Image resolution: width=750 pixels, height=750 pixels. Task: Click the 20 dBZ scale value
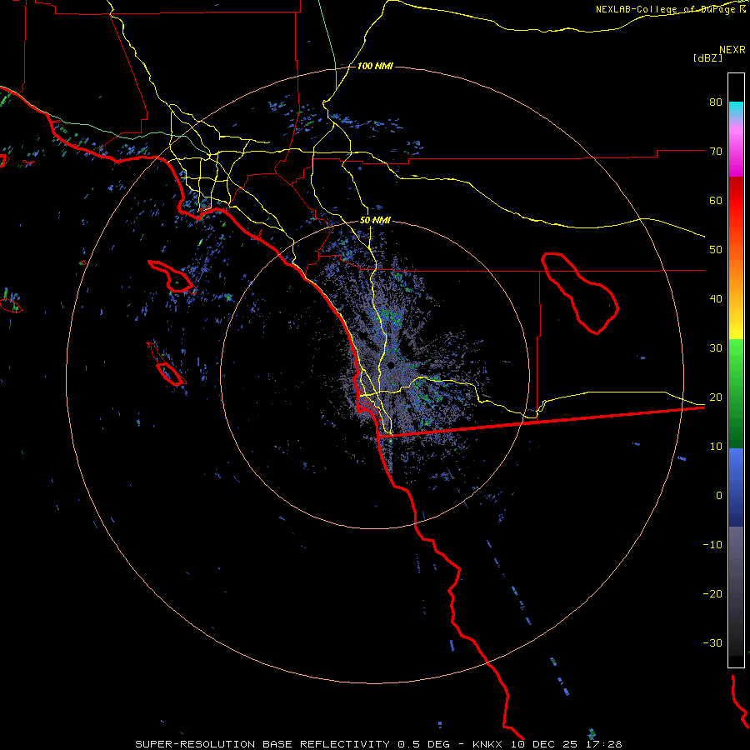click(716, 397)
